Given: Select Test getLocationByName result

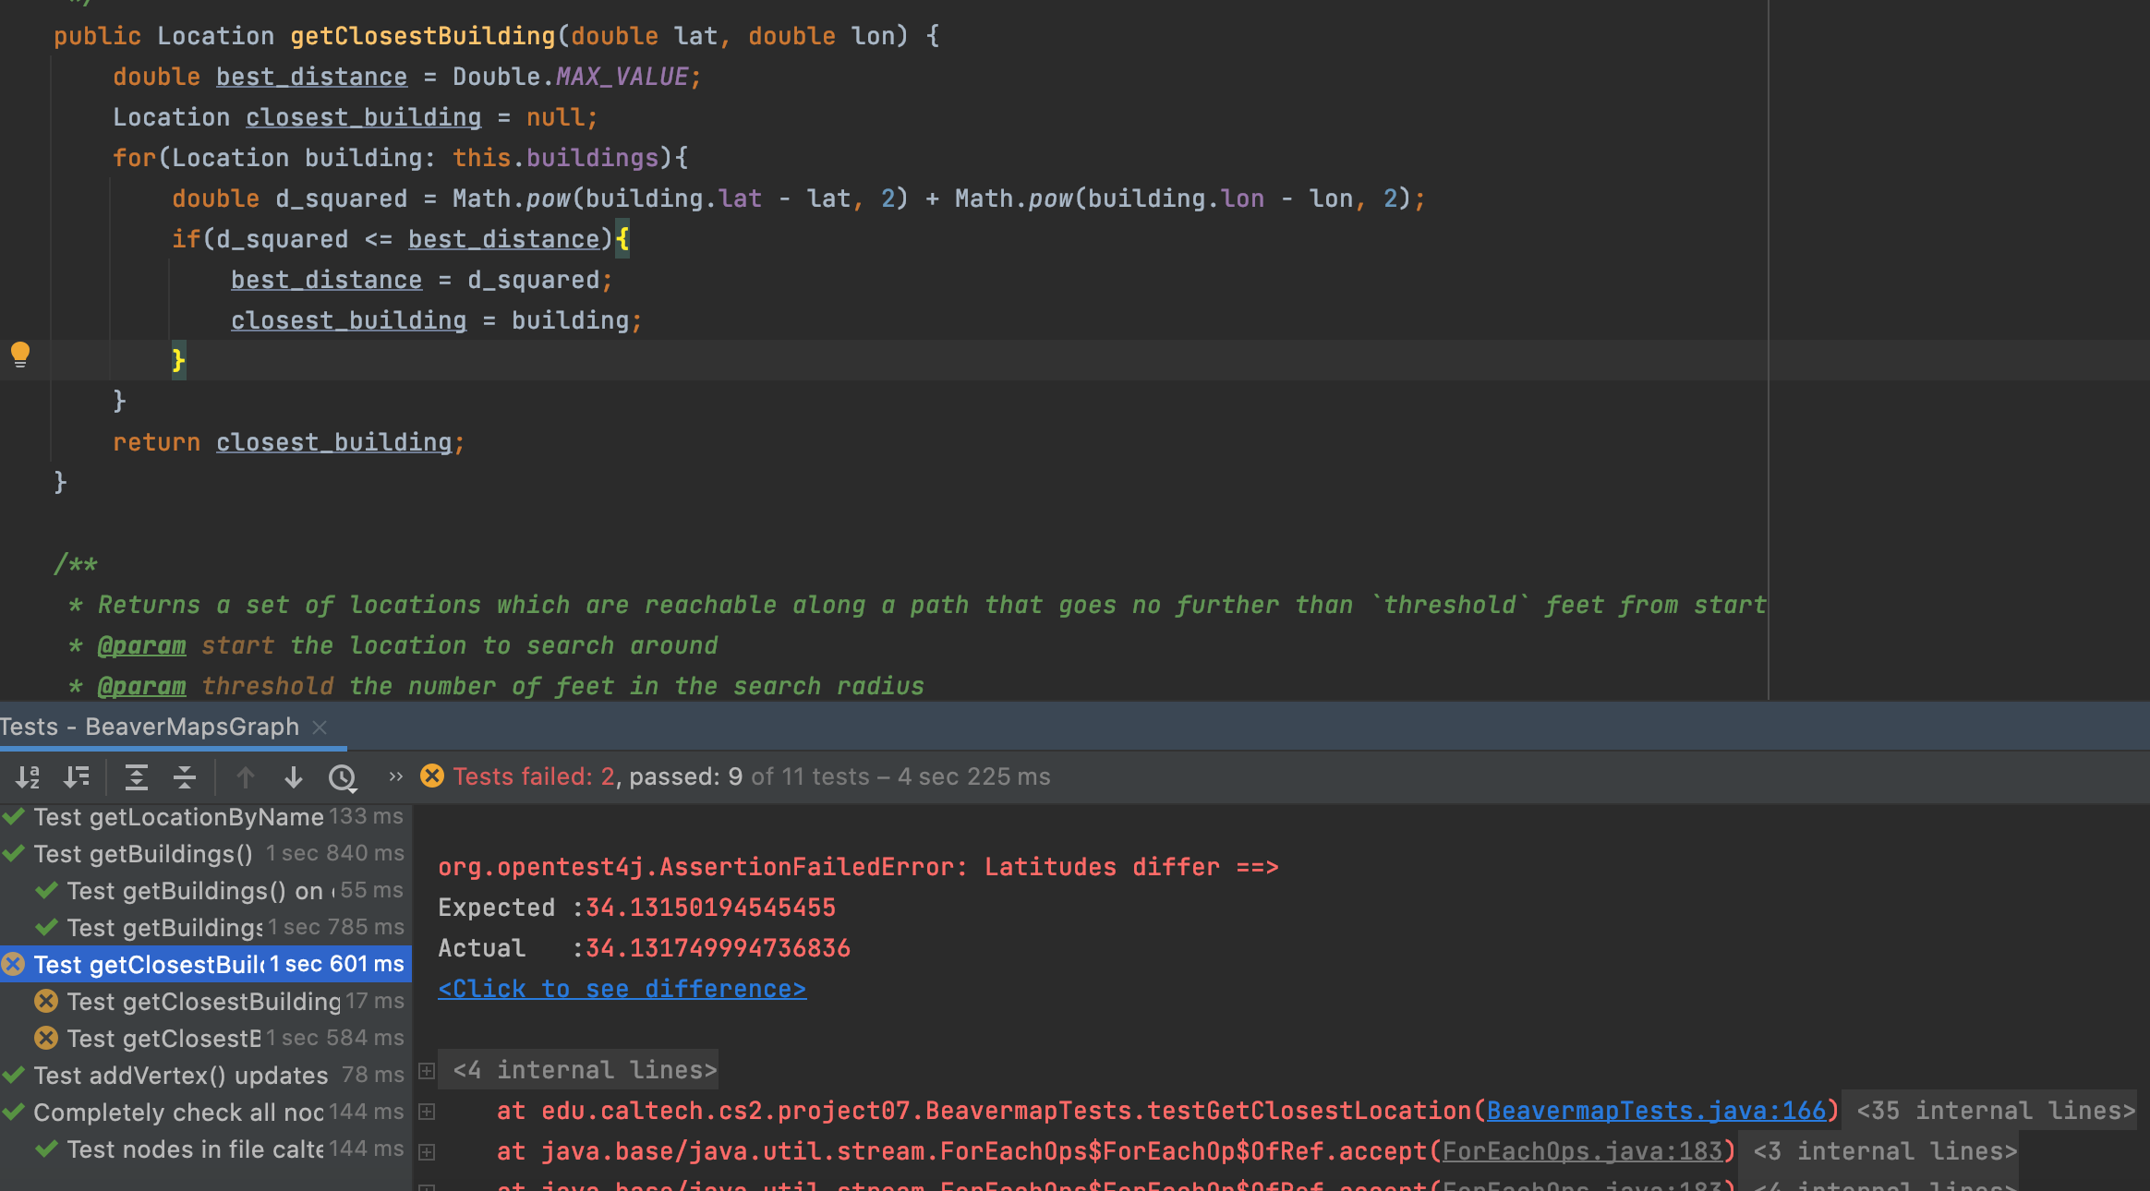Looking at the screenshot, I should point(178,817).
